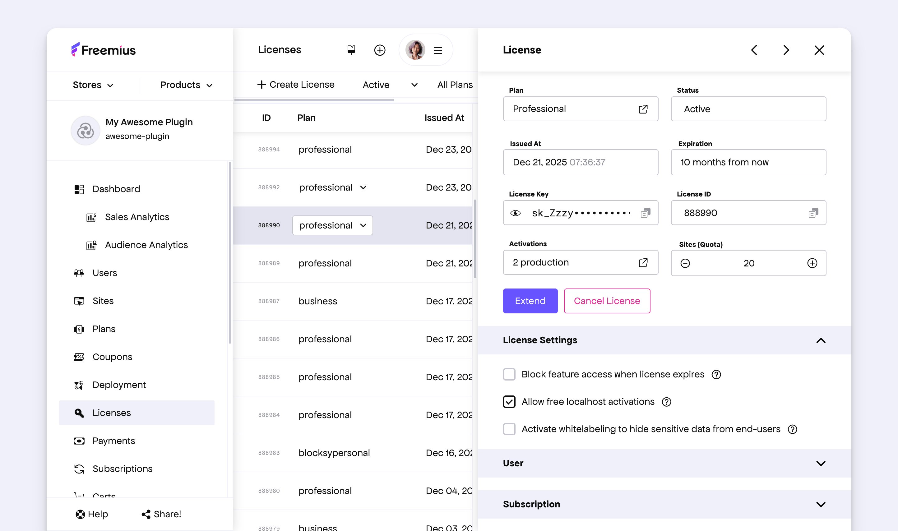Click the copy License Key icon
Image resolution: width=898 pixels, height=531 pixels.
(x=646, y=213)
